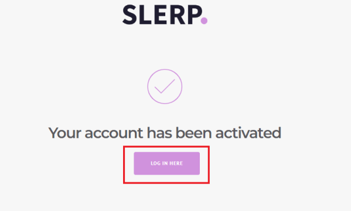Screen dimensions: 351x211
Task: Click the tick mark inside the circle
Action: point(165,86)
